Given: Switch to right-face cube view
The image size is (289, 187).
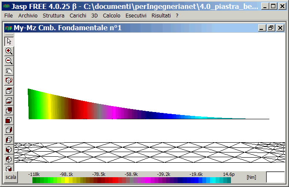Looking at the screenshot, I should click(x=9, y=130).
